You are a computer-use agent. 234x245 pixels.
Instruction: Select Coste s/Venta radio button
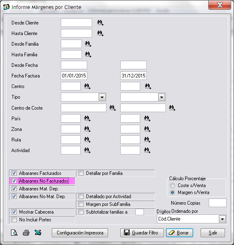point(172,185)
